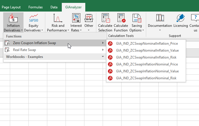The width and height of the screenshot is (199, 126).
Task: Expand the Workbooks - Examples section arrow
Action: pos(103,57)
